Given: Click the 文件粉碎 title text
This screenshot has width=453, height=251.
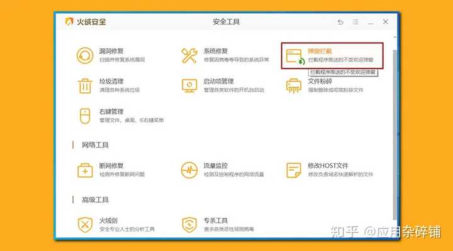Looking at the screenshot, I should (x=320, y=82).
